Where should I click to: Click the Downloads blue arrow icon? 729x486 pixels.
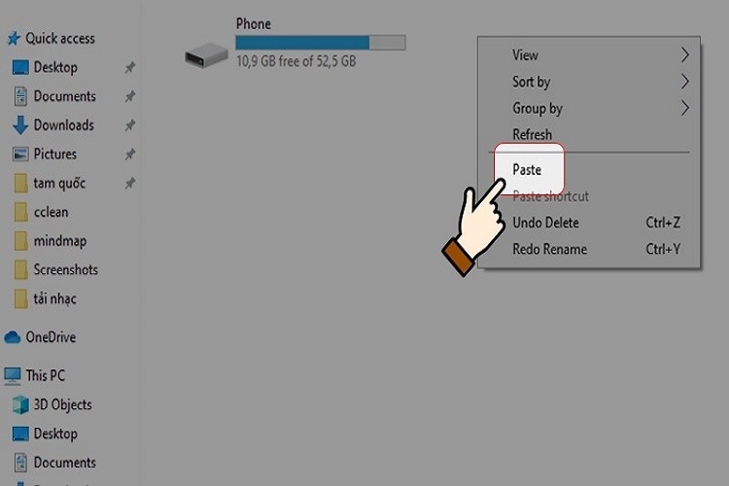pyautogui.click(x=20, y=125)
